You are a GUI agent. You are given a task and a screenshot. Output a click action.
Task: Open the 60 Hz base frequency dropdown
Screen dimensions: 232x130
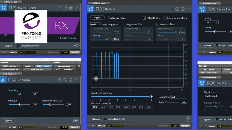(x=96, y=24)
